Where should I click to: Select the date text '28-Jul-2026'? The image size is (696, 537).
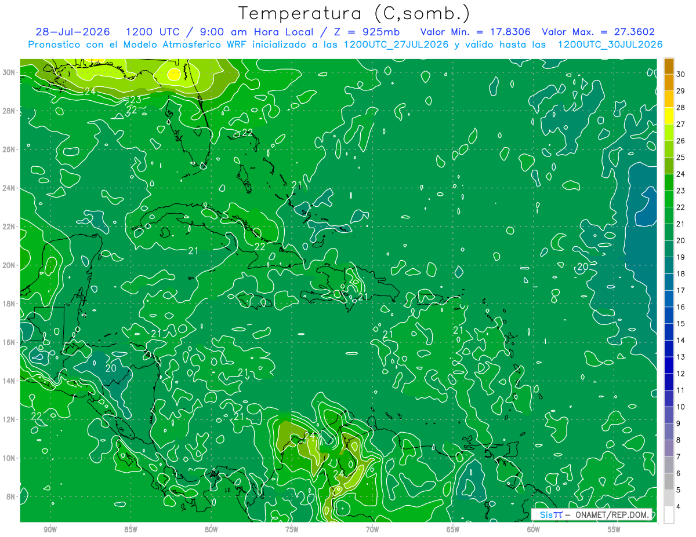point(72,32)
